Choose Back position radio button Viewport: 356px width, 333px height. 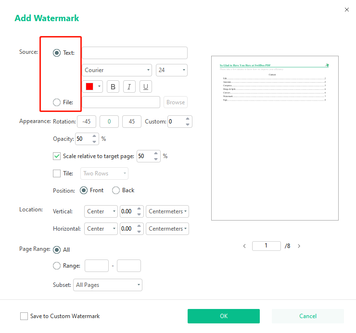(116, 190)
